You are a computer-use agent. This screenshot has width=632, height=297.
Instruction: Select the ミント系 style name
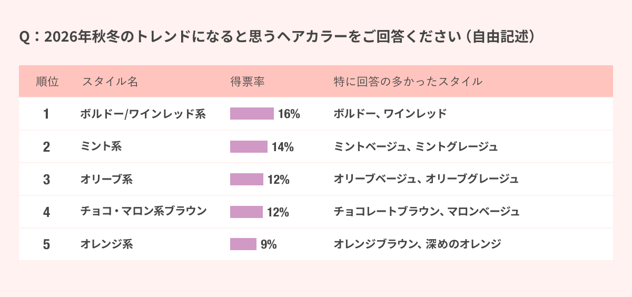101,146
